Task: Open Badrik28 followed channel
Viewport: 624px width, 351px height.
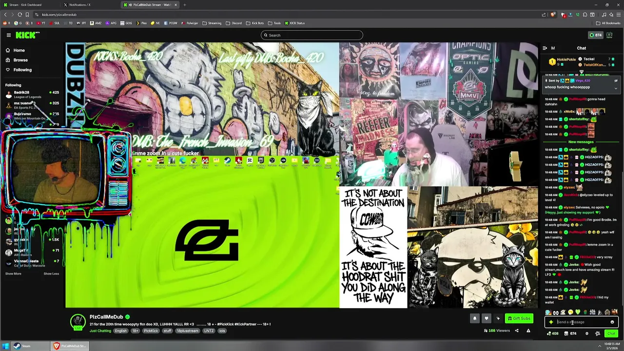Action: pos(32,94)
